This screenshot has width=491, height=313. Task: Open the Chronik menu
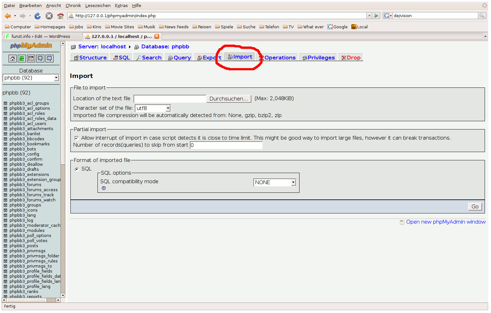tap(73, 6)
